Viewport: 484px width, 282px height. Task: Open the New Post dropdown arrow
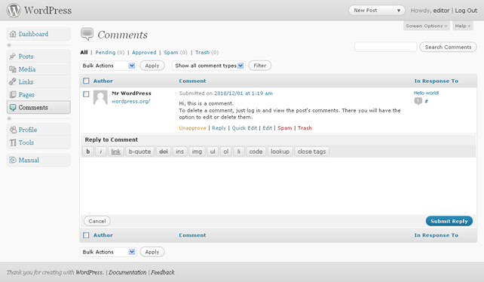(x=399, y=11)
